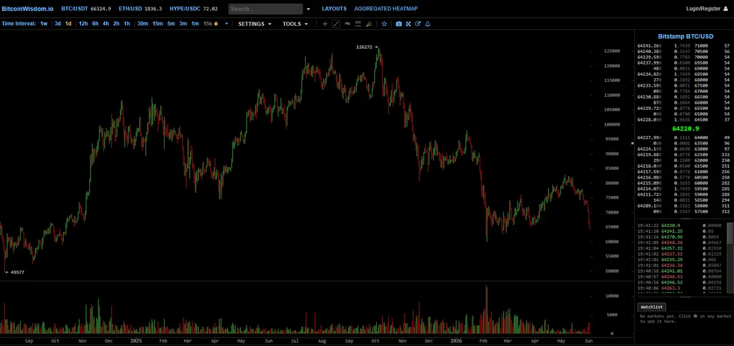Choose the horizontal lines drawing tool

click(x=358, y=24)
